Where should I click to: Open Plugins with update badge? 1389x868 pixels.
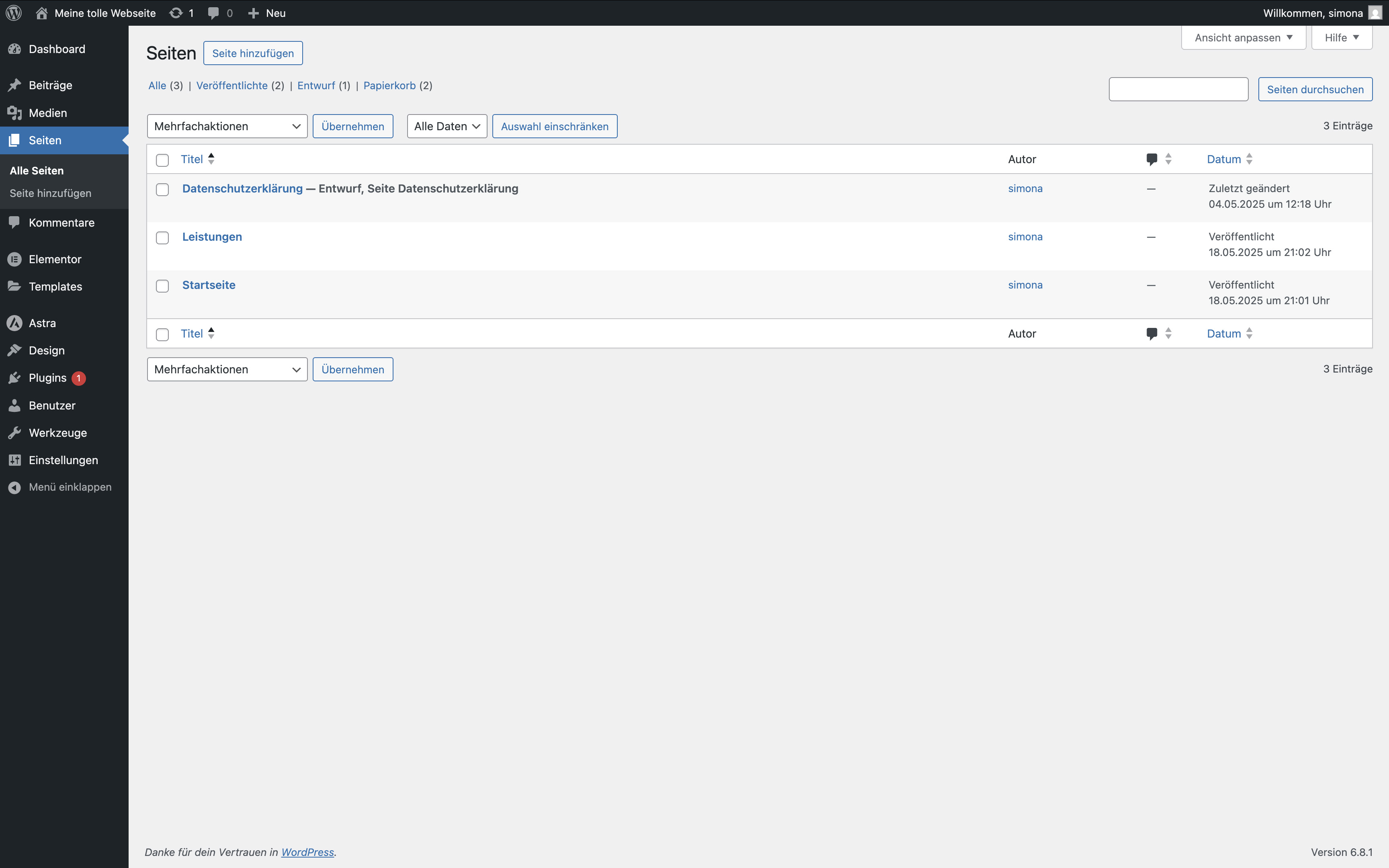pyautogui.click(x=48, y=378)
